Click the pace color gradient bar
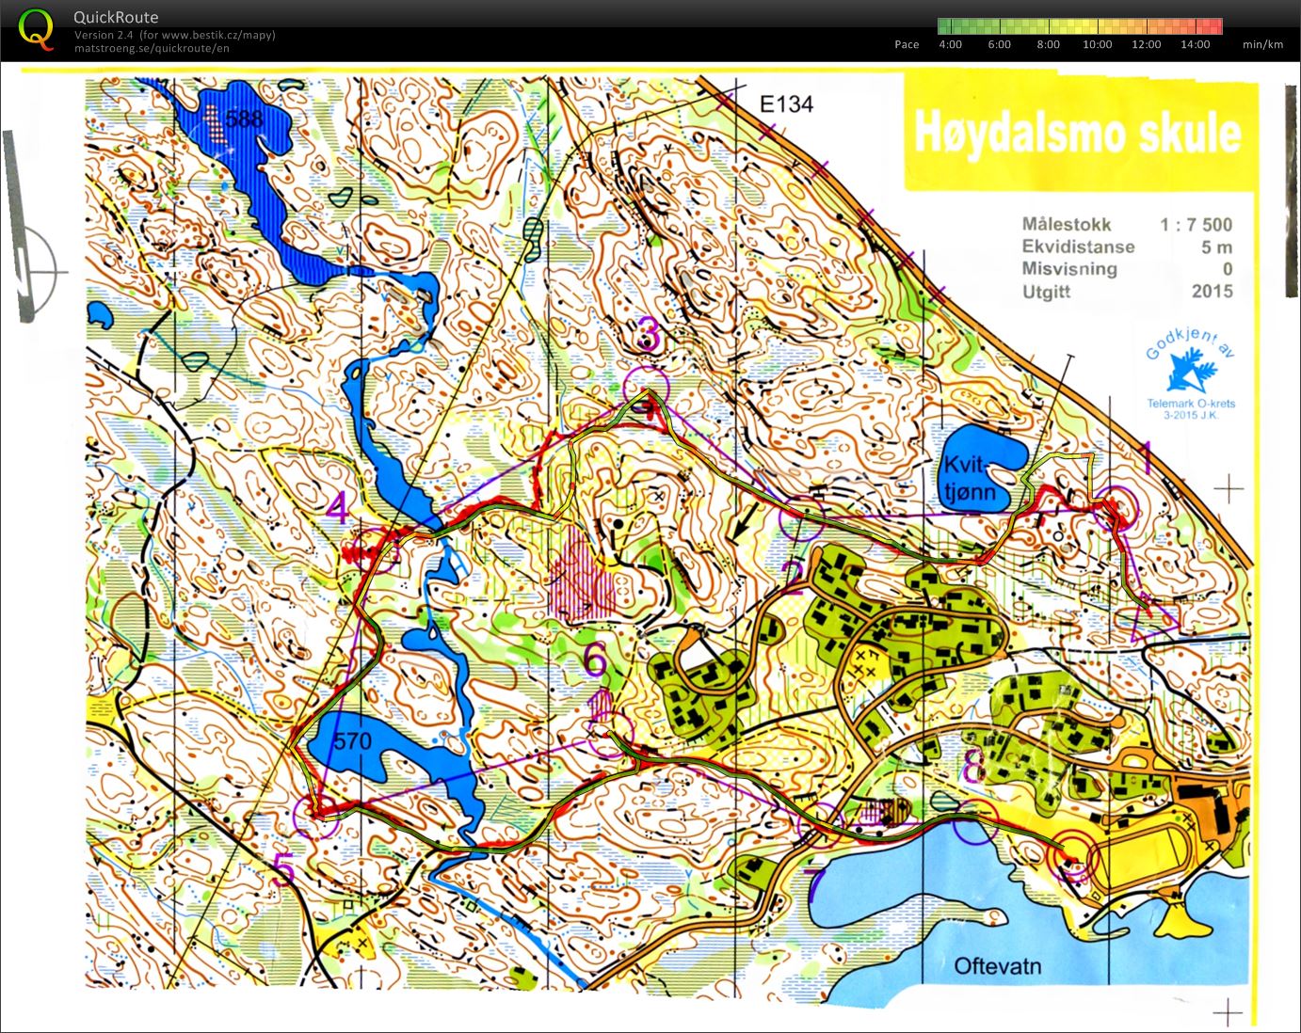The height and width of the screenshot is (1033, 1301). (1080, 26)
